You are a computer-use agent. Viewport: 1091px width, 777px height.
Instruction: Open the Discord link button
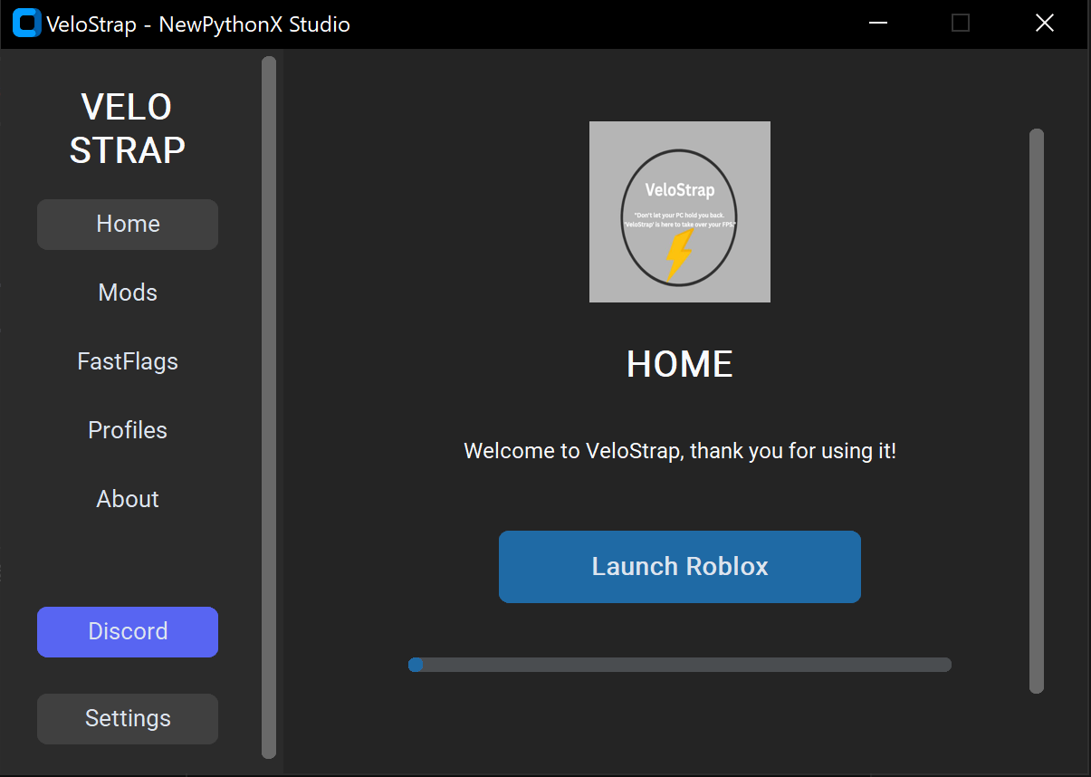(x=128, y=632)
